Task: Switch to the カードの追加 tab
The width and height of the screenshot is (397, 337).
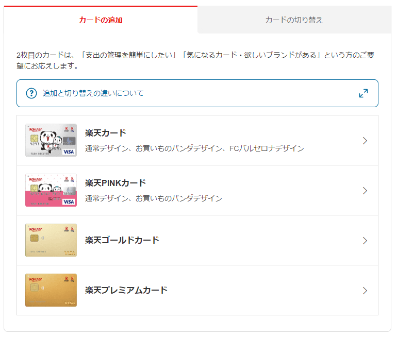Action: point(101,20)
